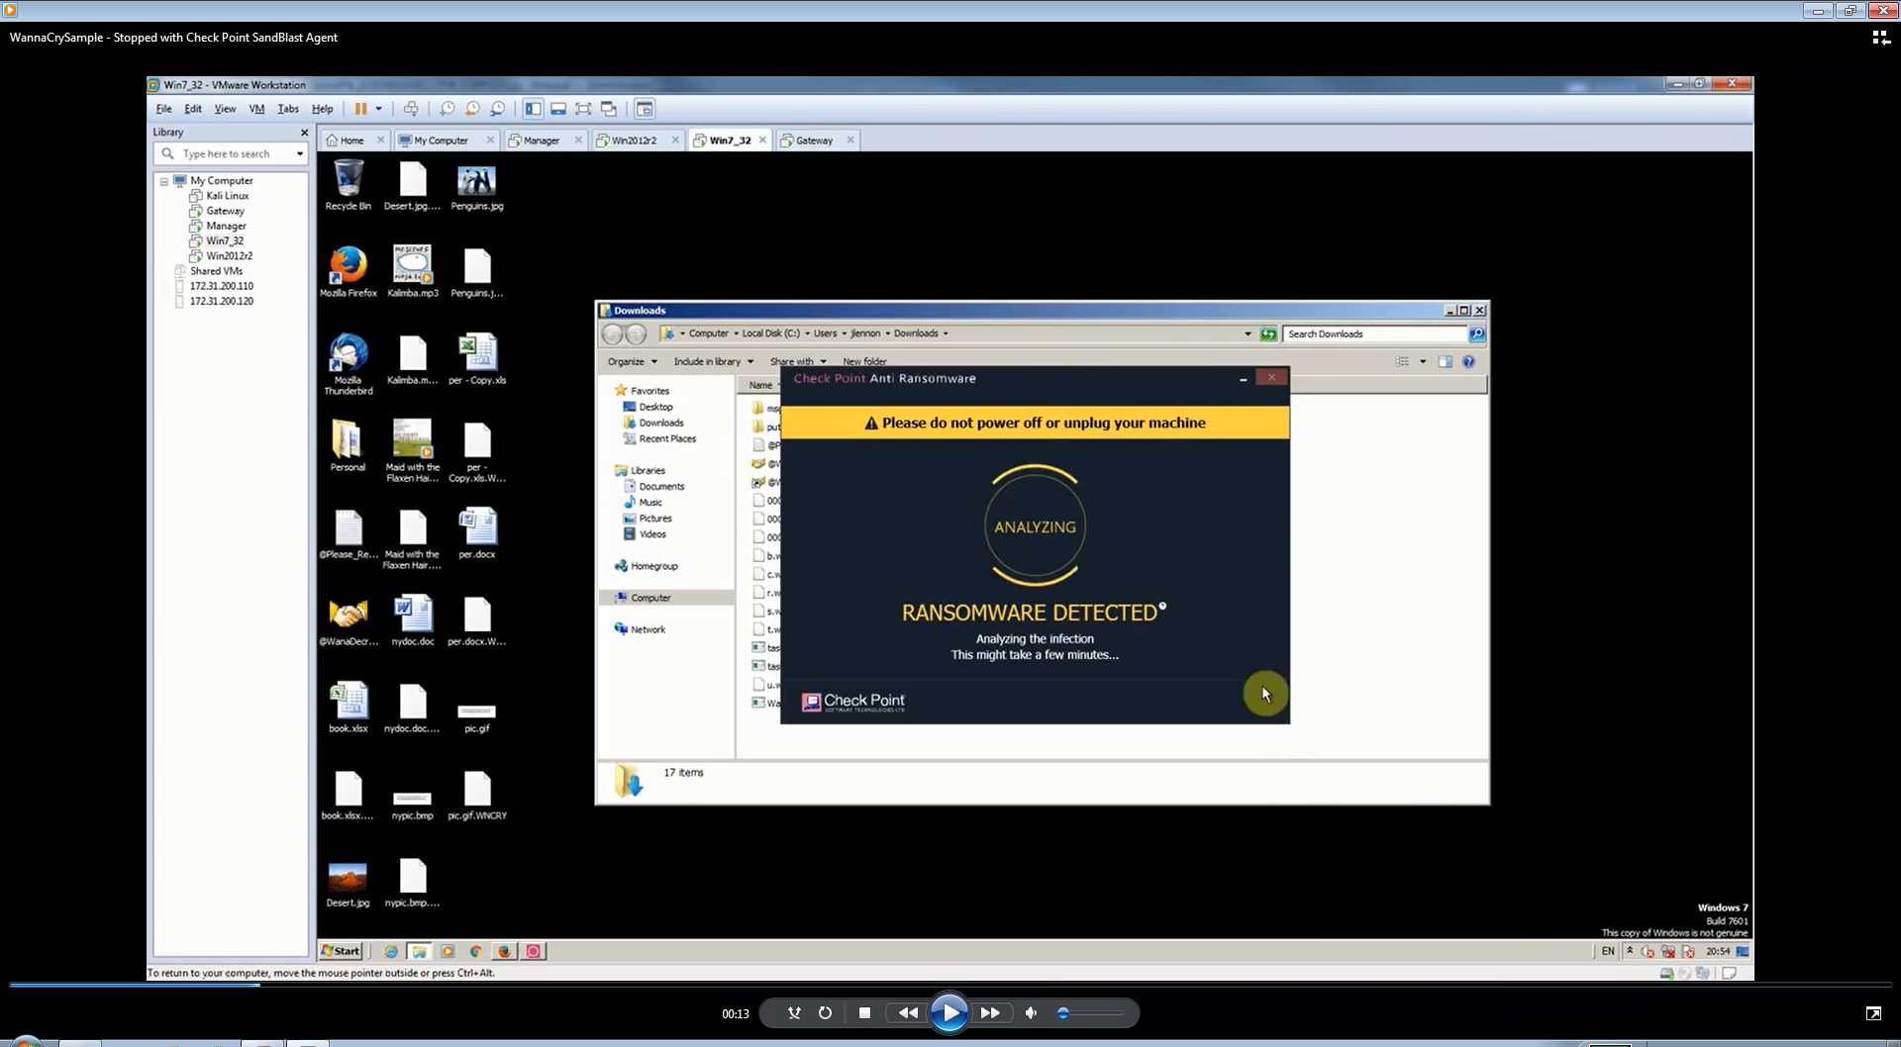Select the Mozilla Firefox desktop icon
This screenshot has width=1901, height=1047.
pos(349,272)
